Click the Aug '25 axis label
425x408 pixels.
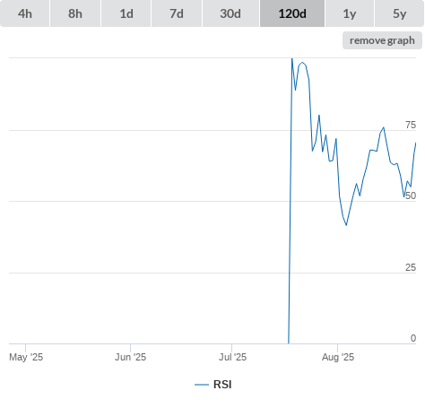(x=338, y=357)
